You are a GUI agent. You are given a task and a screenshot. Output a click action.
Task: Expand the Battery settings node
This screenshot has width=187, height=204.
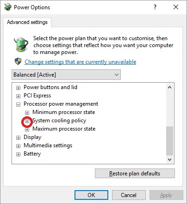(18, 154)
